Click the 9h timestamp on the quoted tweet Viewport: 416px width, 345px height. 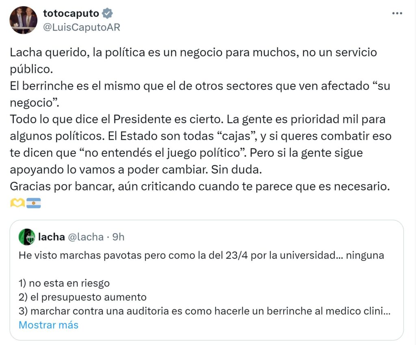point(118,237)
